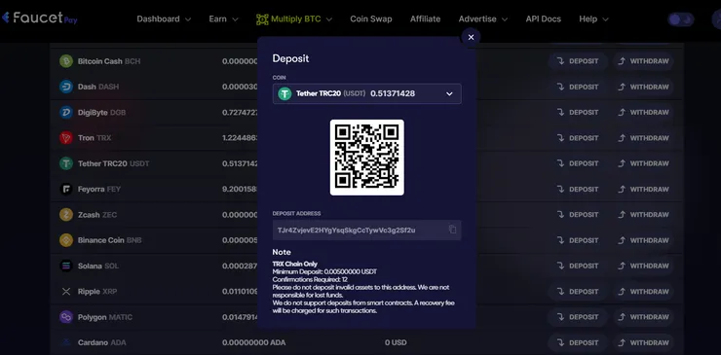The height and width of the screenshot is (355, 721).
Task: Click Withdraw button for Solana
Action: pos(643,266)
